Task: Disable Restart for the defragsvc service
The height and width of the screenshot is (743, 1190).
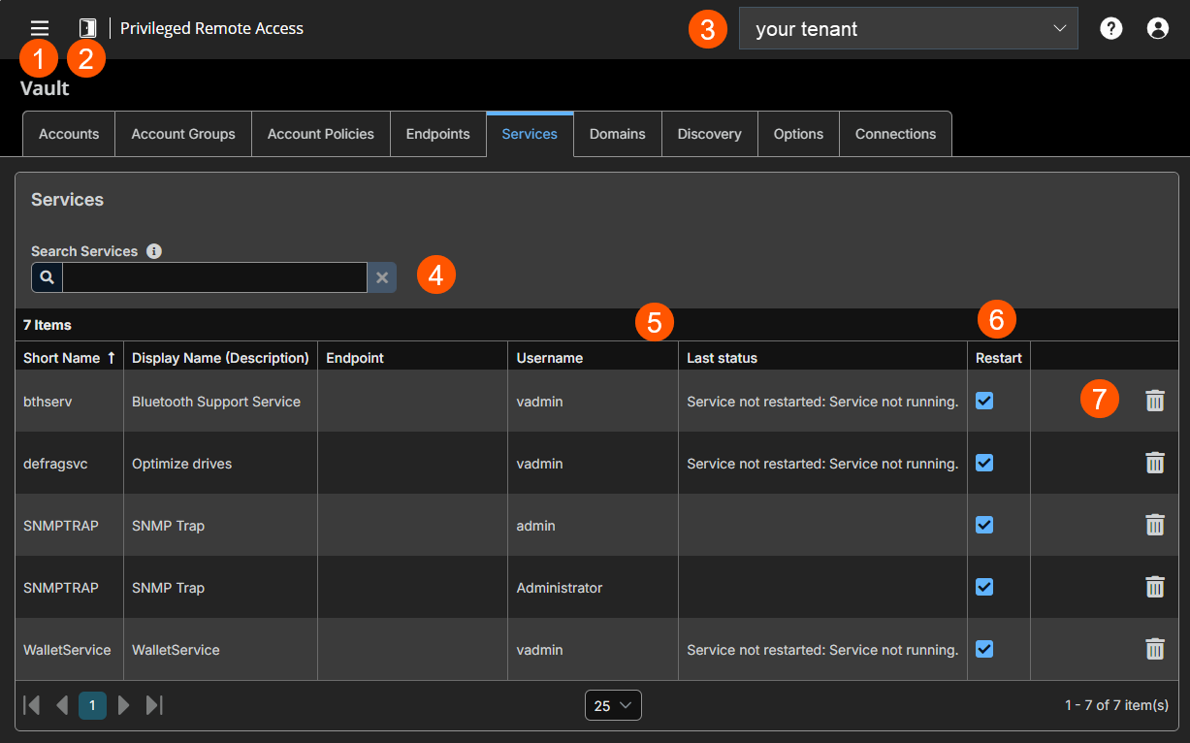Action: 983,463
